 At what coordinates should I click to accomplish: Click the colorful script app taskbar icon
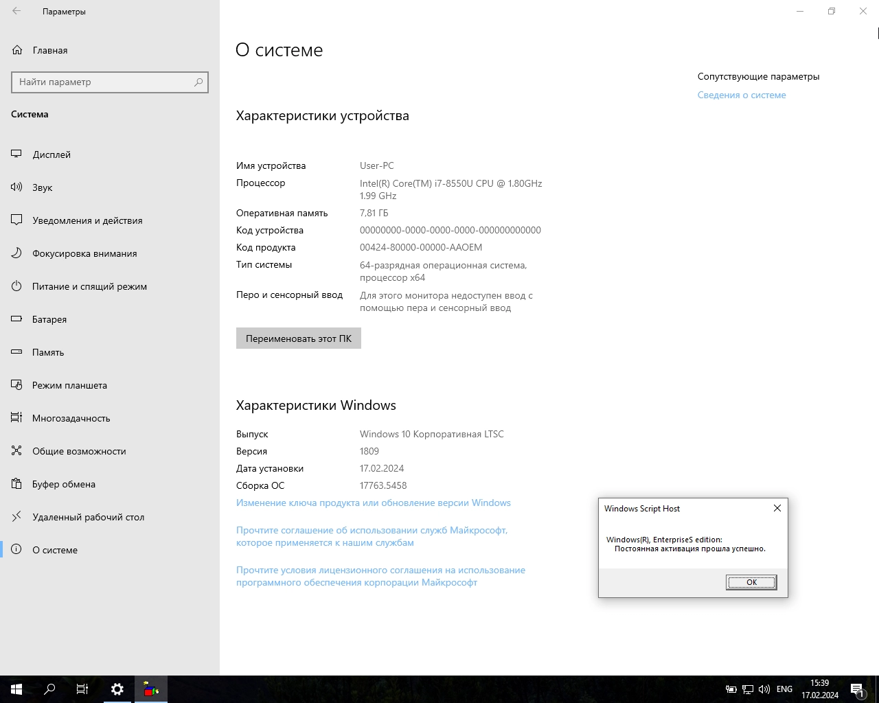pos(151,689)
